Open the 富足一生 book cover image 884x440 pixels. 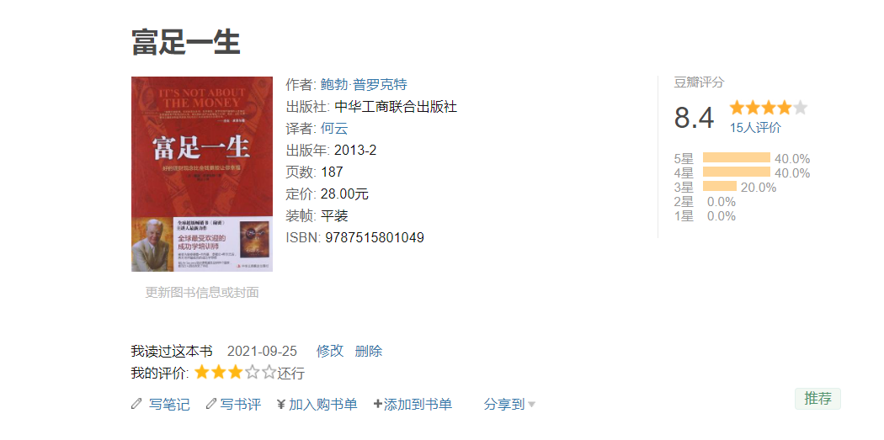pos(202,174)
